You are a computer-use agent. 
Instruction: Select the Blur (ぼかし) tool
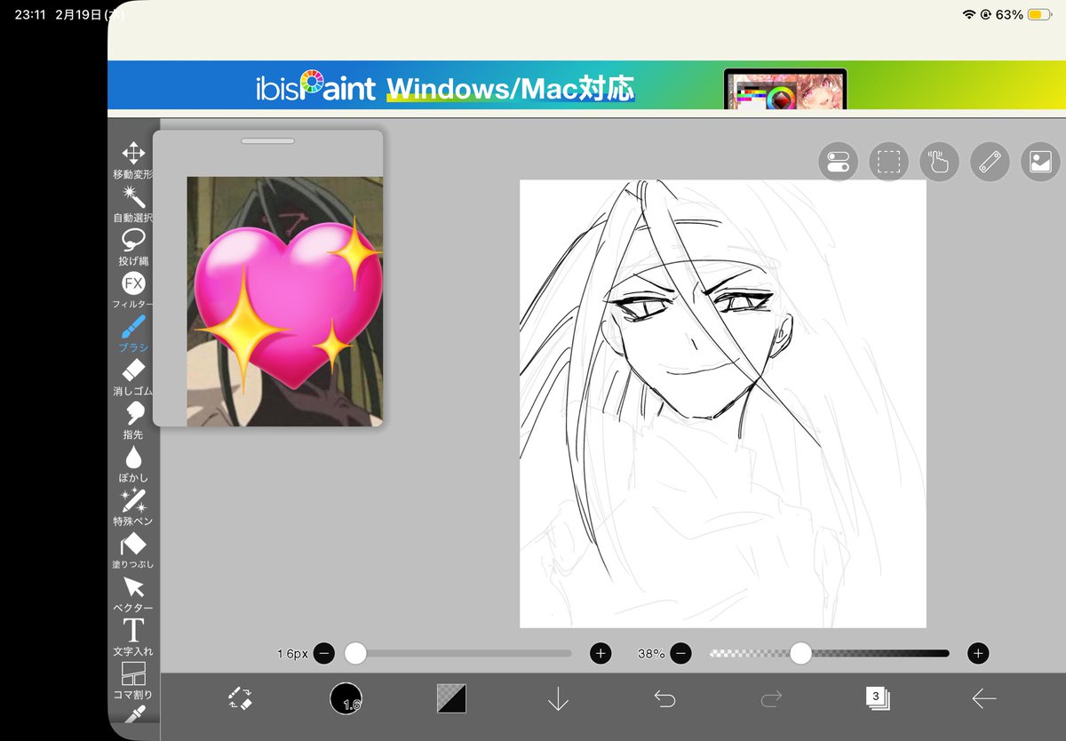click(x=133, y=464)
